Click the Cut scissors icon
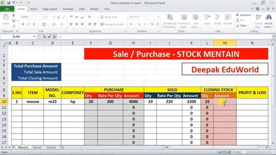Viewport: 276px width, 155px height. [x=13, y=15]
